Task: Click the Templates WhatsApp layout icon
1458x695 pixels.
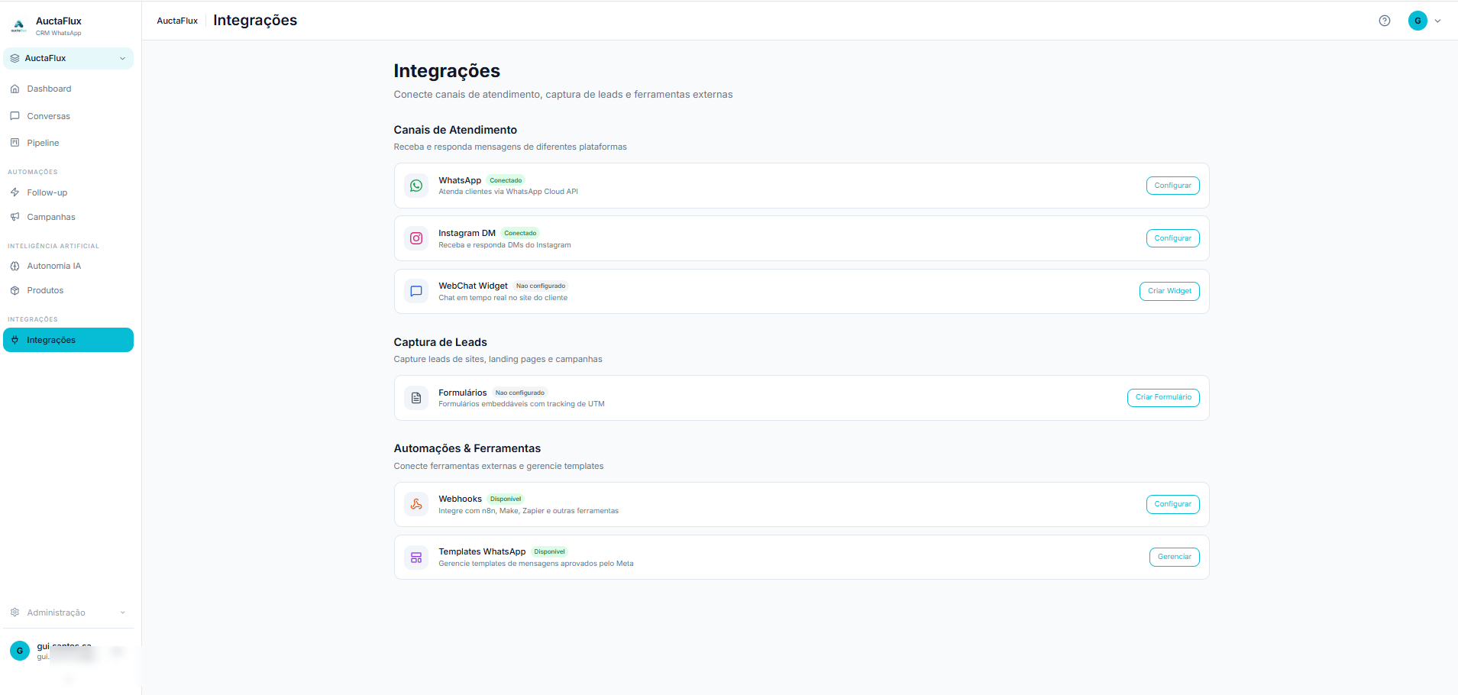Action: tap(416, 558)
